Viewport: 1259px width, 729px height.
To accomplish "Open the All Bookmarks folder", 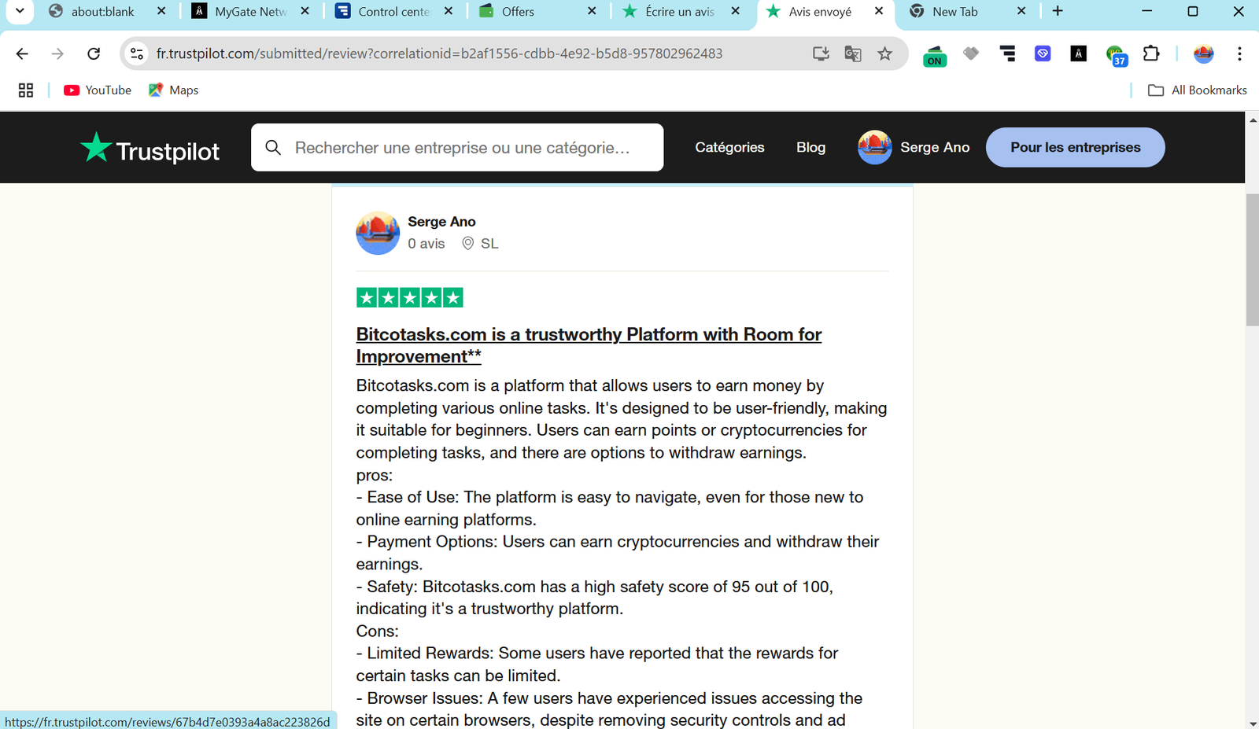I will point(1198,90).
